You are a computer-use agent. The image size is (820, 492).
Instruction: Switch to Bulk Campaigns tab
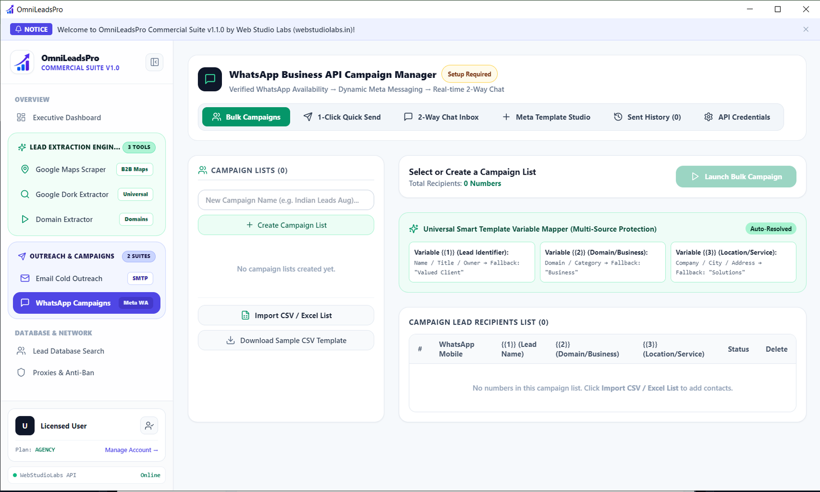click(x=246, y=117)
